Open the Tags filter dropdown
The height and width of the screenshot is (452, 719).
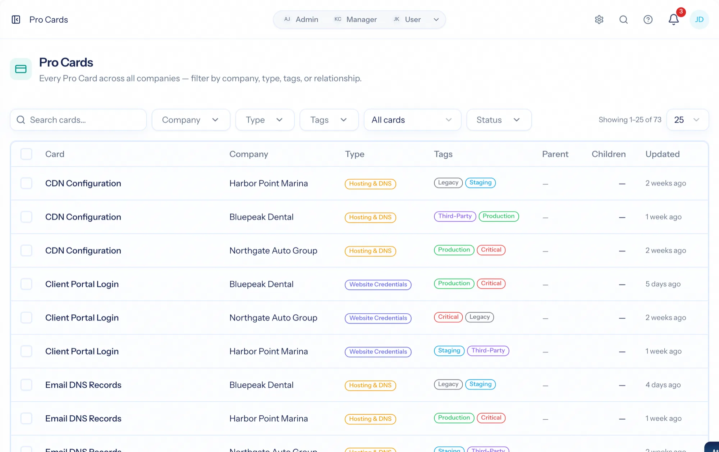pos(329,120)
